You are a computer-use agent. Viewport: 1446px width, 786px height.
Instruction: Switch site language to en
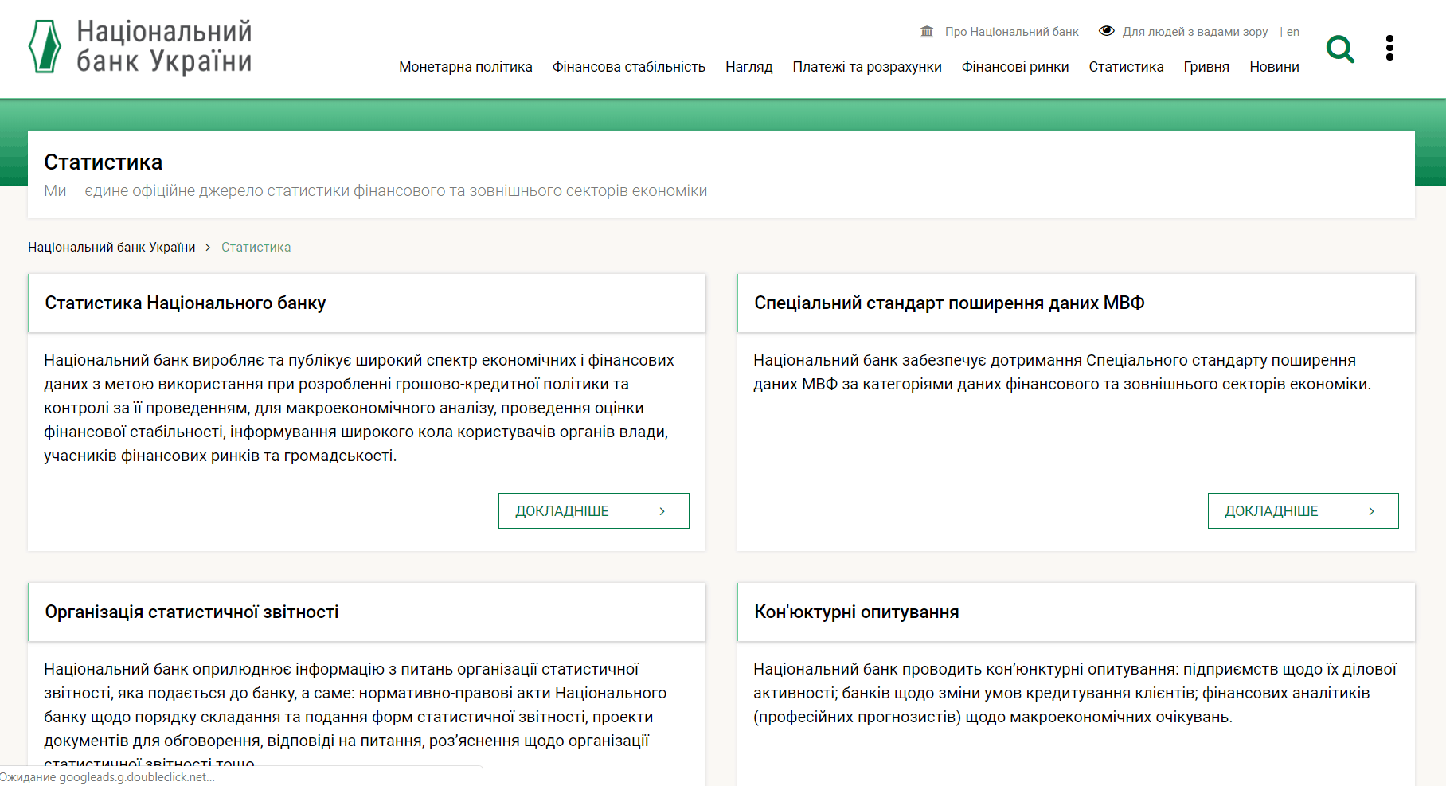(1292, 32)
